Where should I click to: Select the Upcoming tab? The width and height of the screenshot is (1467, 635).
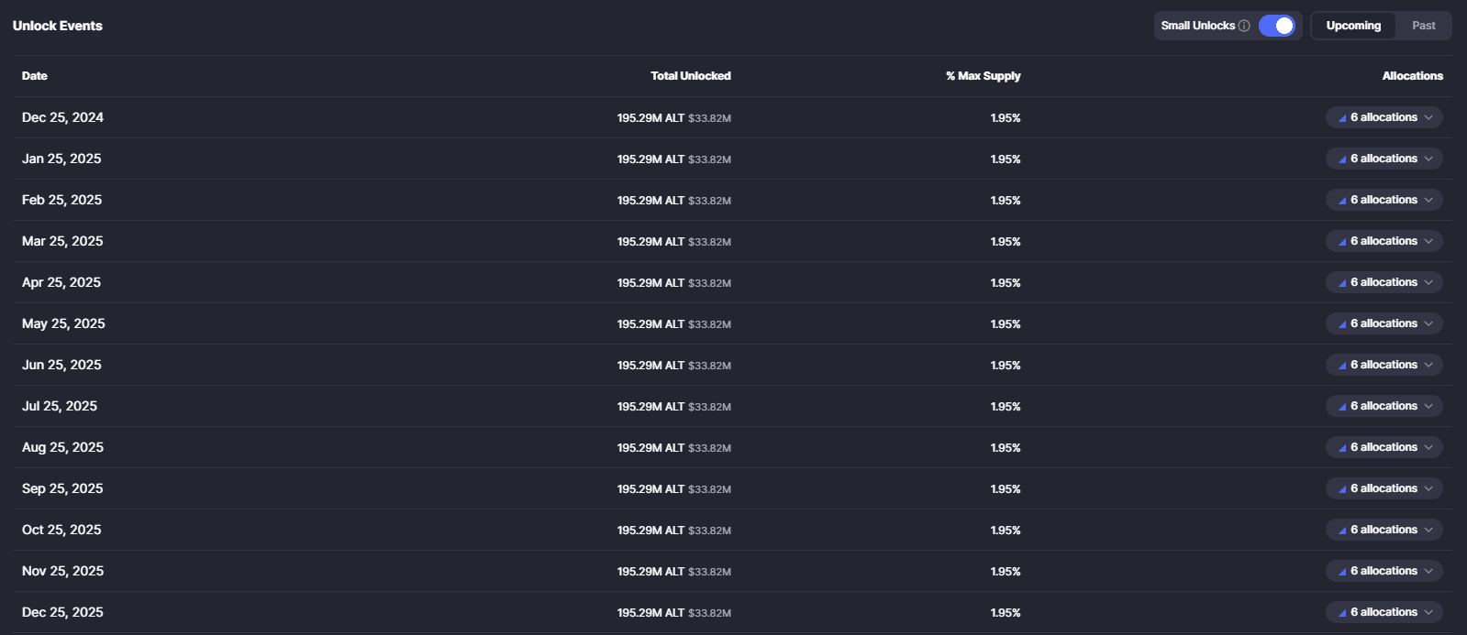coord(1353,26)
